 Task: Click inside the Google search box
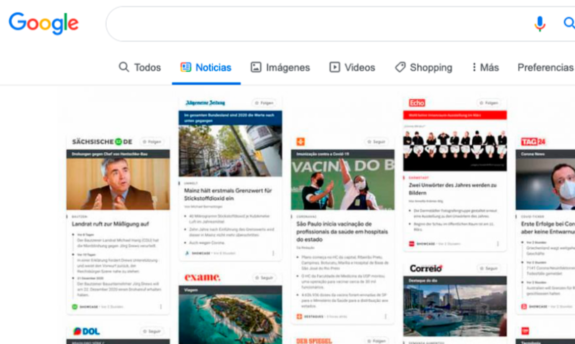315,24
